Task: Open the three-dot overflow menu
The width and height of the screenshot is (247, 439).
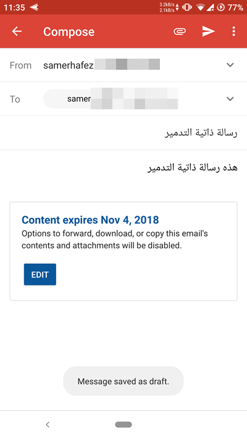Action: (x=233, y=31)
